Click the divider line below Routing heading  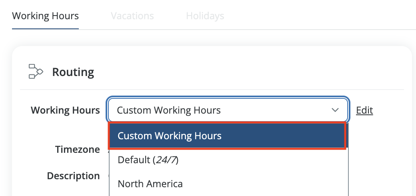212,89
